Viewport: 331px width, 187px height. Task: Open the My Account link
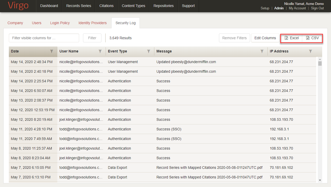297,8
